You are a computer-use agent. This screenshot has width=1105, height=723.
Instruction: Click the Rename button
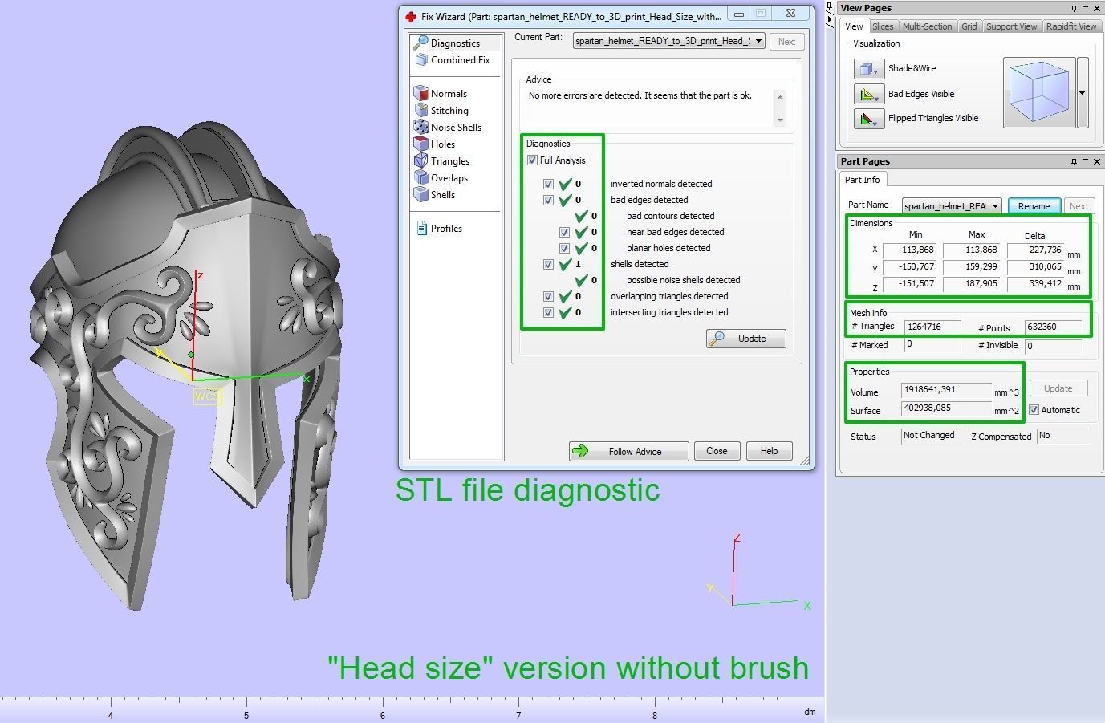click(x=1034, y=206)
